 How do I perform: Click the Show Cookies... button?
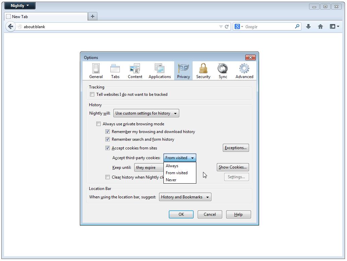(x=233, y=167)
